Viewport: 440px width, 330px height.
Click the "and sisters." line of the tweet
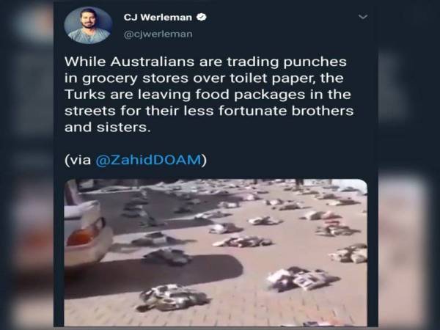(108, 127)
